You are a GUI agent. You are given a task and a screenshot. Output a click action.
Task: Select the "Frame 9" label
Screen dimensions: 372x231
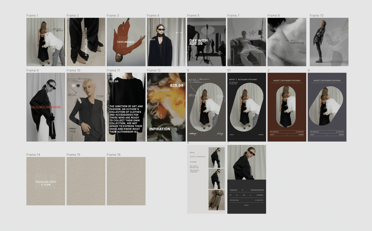pos(32,70)
